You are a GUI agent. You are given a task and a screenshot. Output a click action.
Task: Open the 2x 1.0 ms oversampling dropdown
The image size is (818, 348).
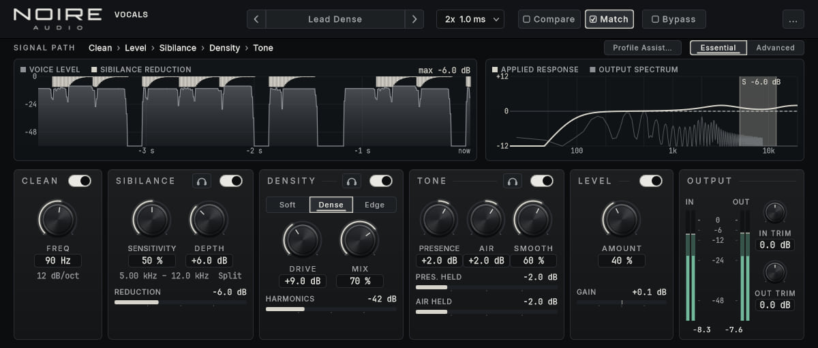click(470, 19)
